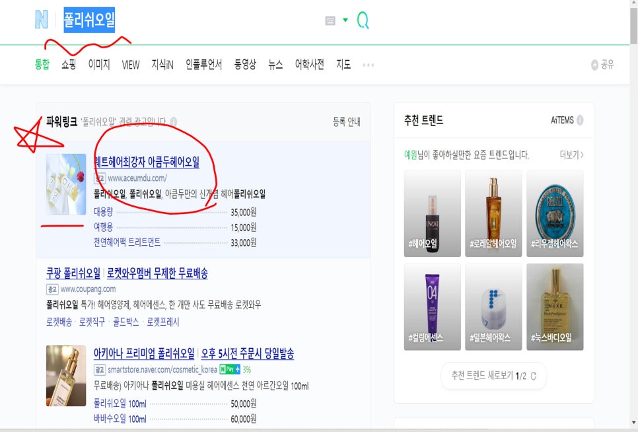Switch to the 지도 tab
Viewport: 638px width, 432px height.
[343, 64]
